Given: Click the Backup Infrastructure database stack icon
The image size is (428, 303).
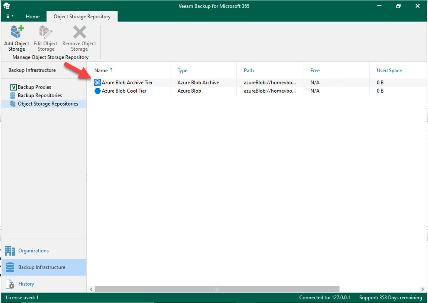Looking at the screenshot, I should tap(10, 267).
